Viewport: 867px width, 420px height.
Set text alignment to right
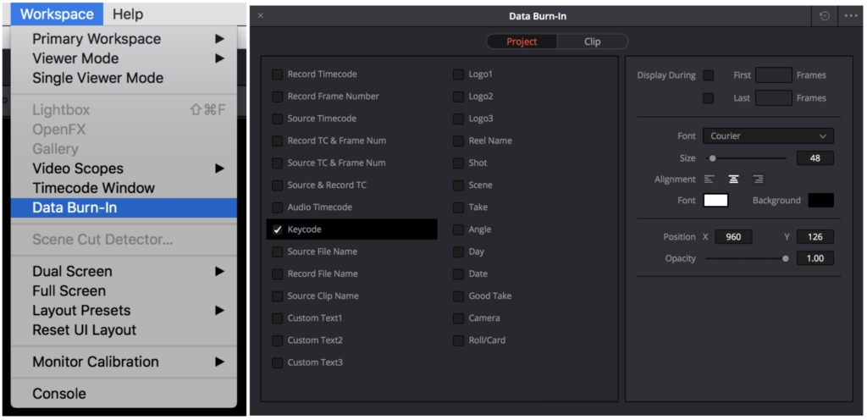758,179
